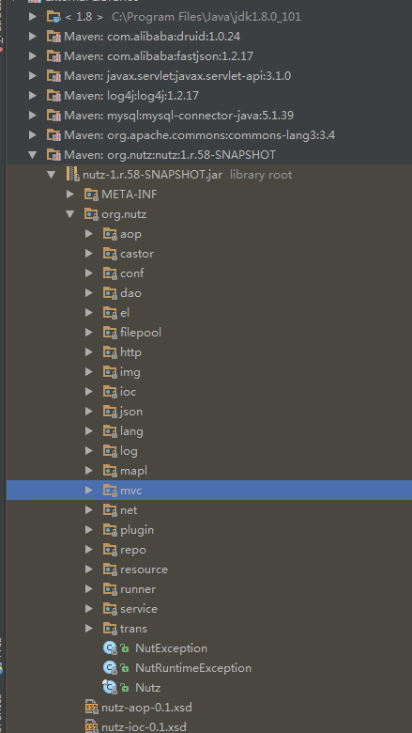Select the commons-lang3 library entry
The width and height of the screenshot is (412, 733).
199,135
